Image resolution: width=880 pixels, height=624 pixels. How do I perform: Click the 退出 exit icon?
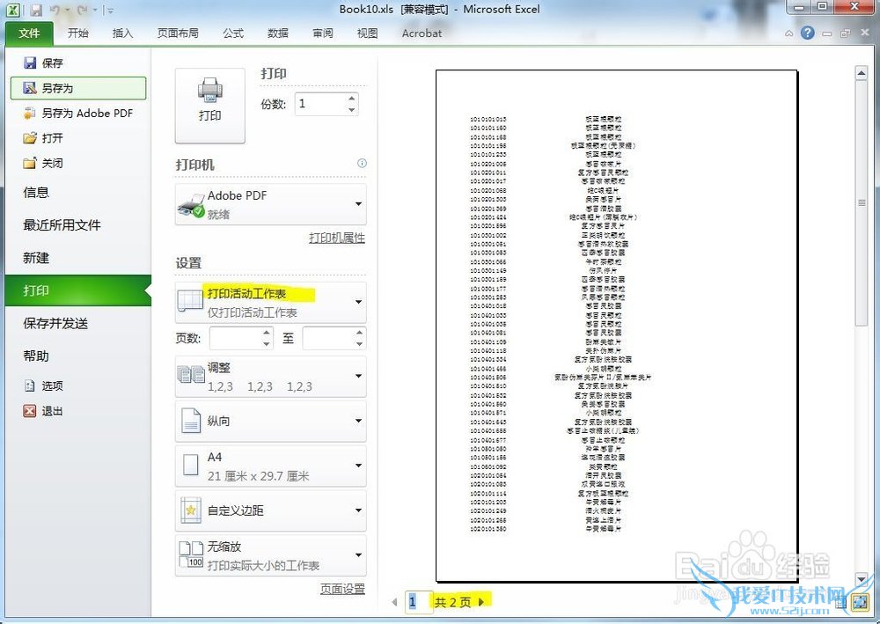pos(30,411)
